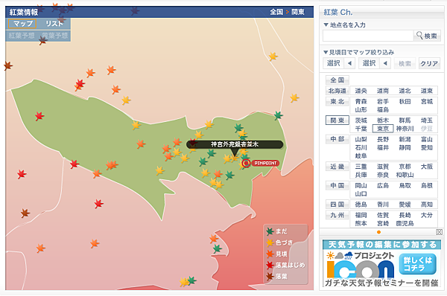Viewport: 447px width, 296px height.
Task: Click 関東 breadcrumb link
Action: coord(297,12)
